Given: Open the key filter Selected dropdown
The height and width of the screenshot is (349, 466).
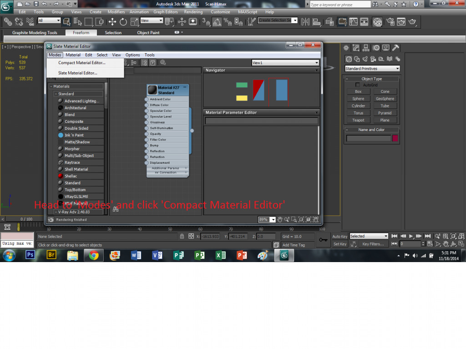Looking at the screenshot, I should (x=369, y=236).
